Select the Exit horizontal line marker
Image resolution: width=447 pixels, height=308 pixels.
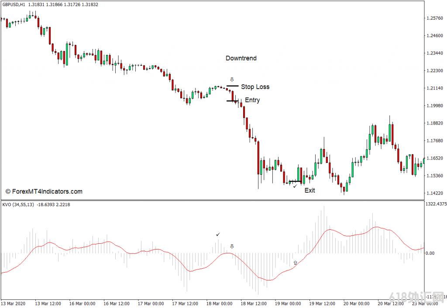295,181
